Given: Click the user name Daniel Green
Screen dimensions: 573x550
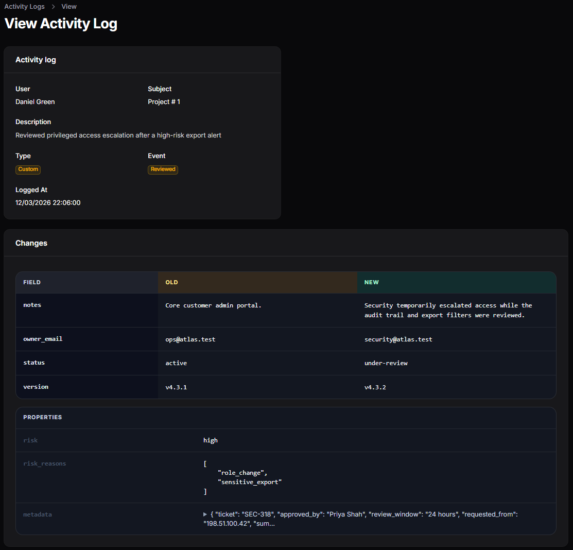Looking at the screenshot, I should point(35,101).
